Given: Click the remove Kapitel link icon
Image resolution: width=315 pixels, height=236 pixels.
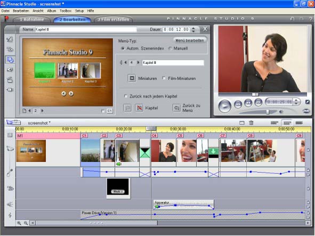Looking at the screenshot, I should click(x=139, y=108).
